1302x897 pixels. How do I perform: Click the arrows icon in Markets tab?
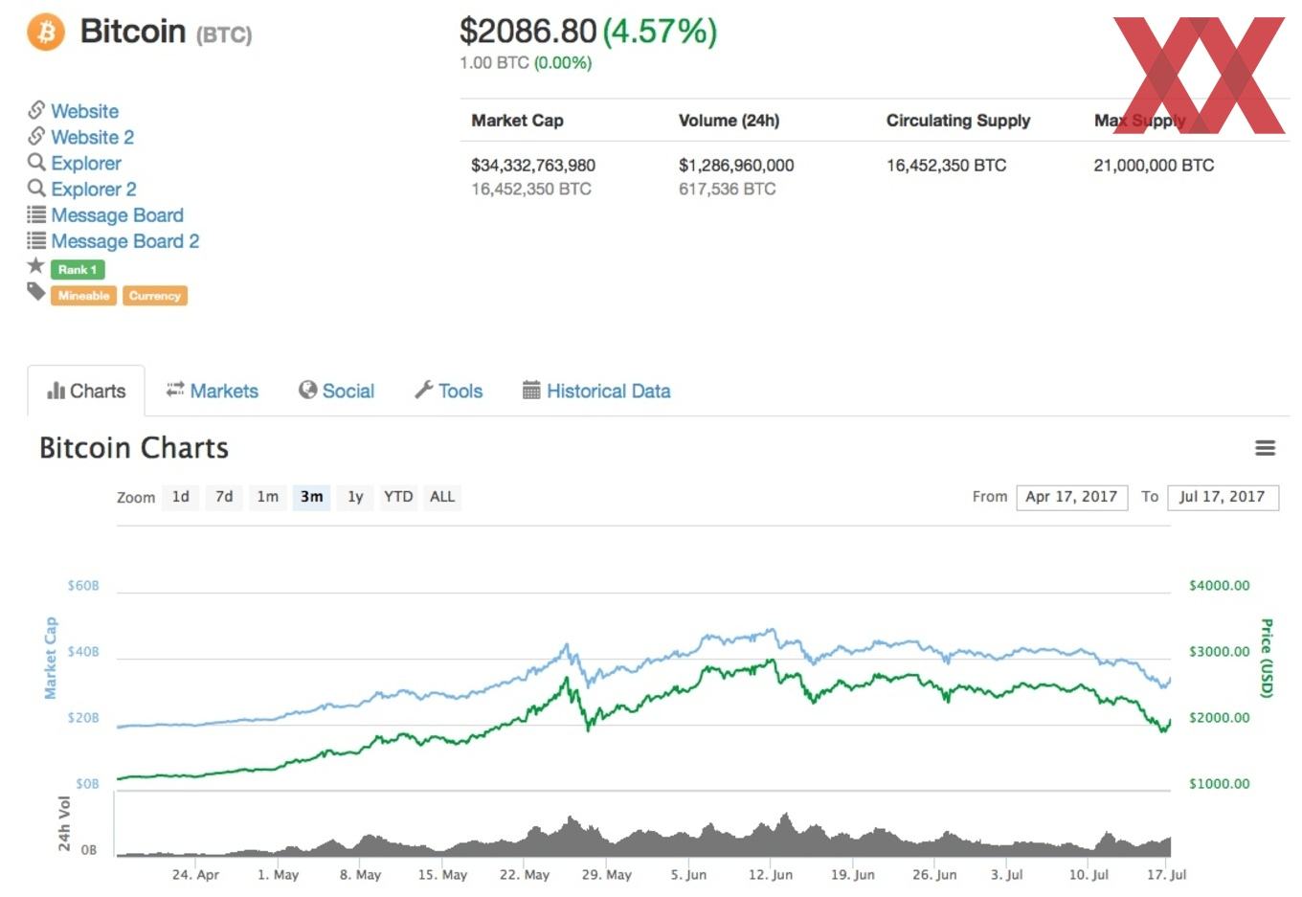(175, 390)
